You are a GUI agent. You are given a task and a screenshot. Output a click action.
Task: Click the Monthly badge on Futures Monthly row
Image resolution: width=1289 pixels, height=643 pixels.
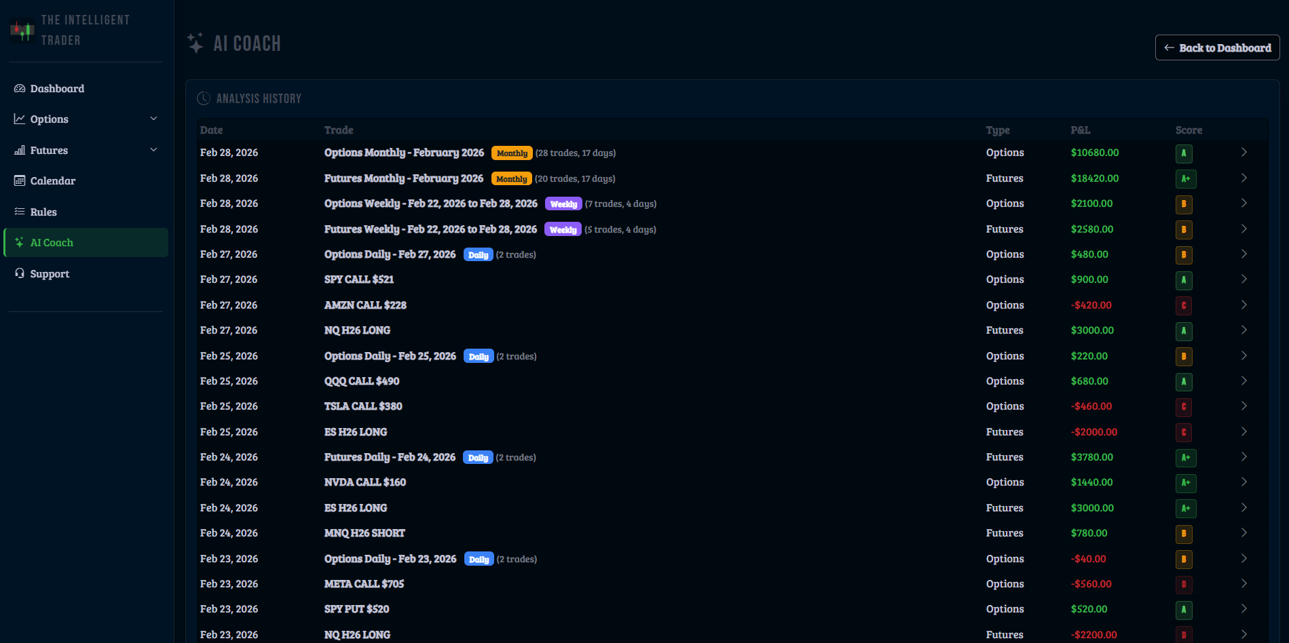511,178
